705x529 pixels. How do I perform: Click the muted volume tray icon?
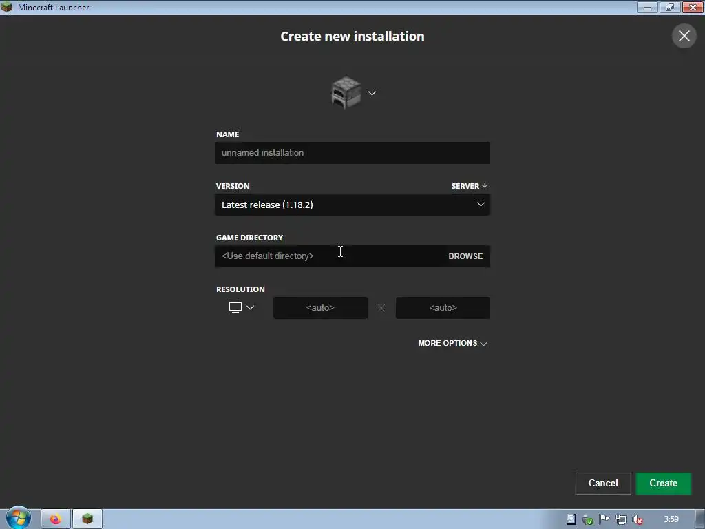(x=637, y=519)
